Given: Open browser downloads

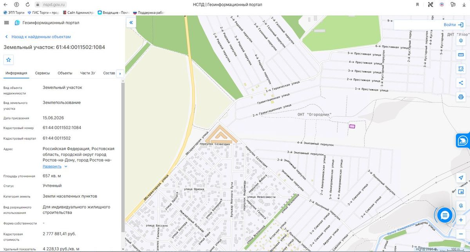Looking at the screenshot, I should [465, 5].
